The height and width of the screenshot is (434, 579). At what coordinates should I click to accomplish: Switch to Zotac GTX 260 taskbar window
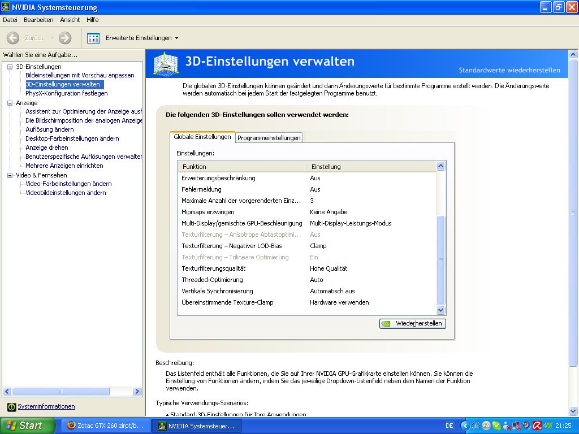[106, 426]
